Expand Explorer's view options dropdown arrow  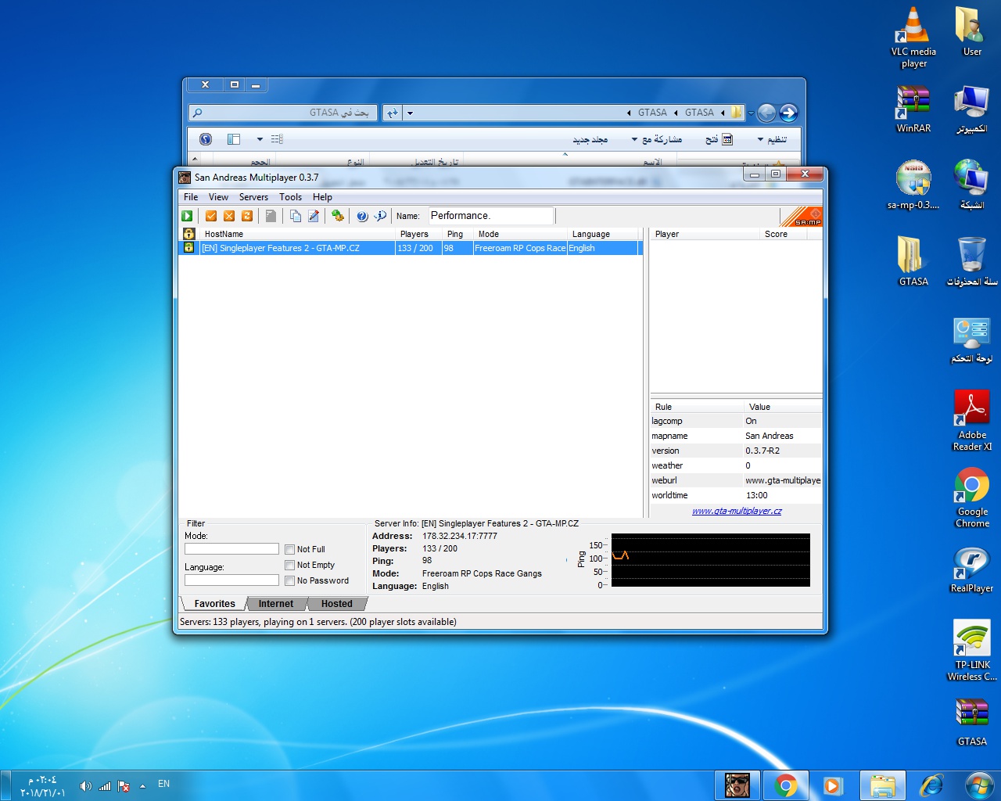(x=260, y=139)
